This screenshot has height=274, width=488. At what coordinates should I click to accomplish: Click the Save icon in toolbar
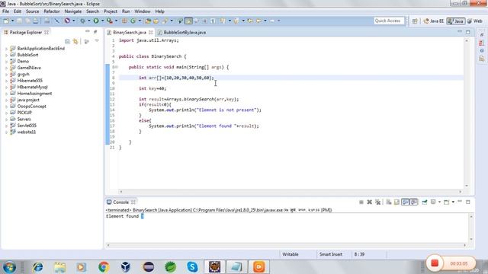[x=19, y=21]
